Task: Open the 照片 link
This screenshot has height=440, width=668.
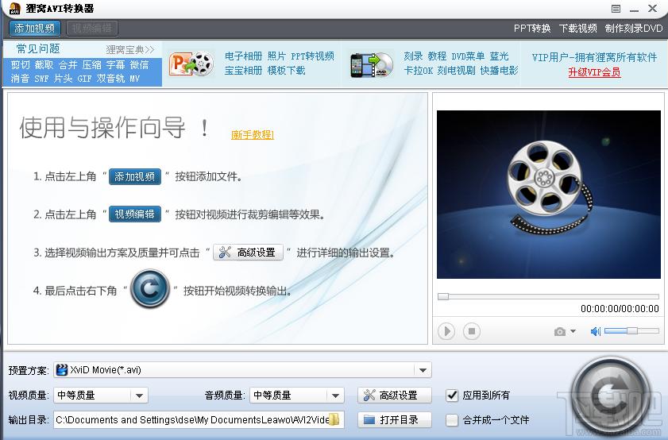Action: click(x=276, y=56)
